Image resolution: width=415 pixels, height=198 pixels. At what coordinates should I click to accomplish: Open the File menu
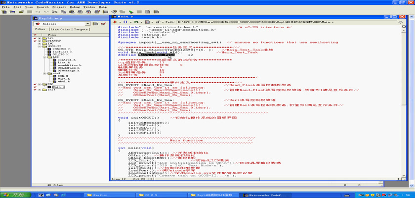[5, 7]
